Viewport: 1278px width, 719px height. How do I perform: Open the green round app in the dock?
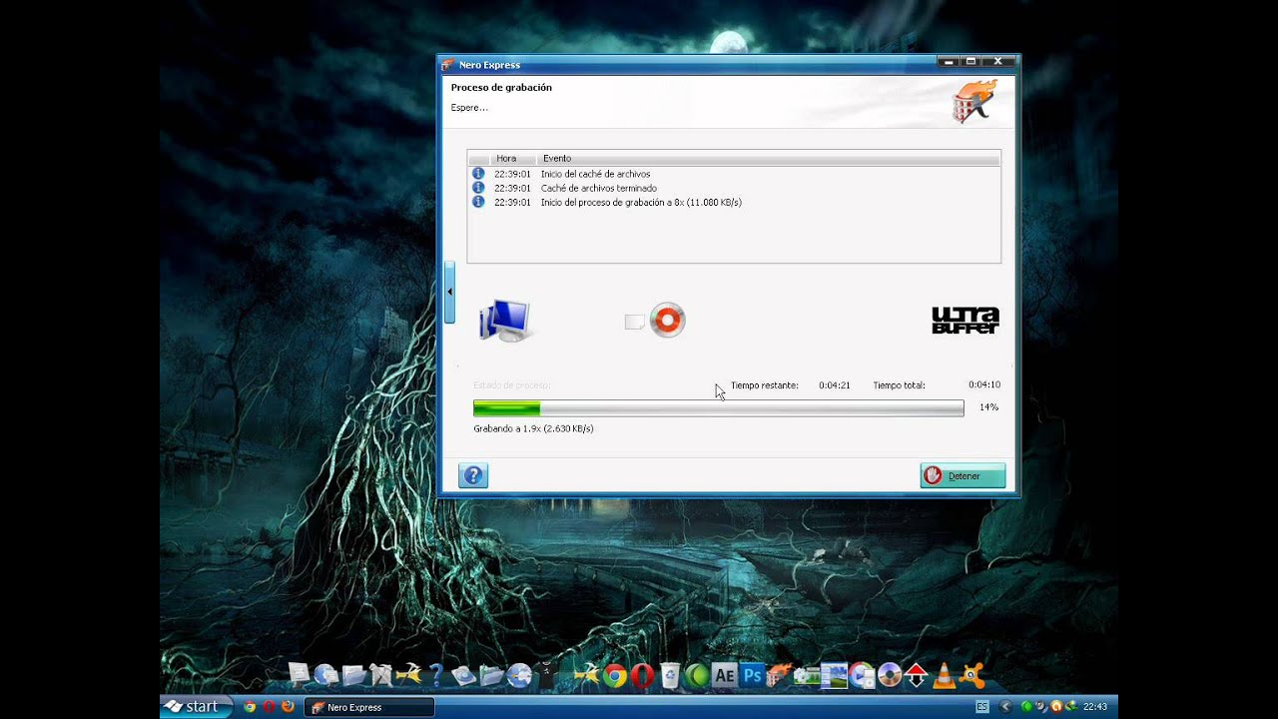pyautogui.click(x=697, y=676)
